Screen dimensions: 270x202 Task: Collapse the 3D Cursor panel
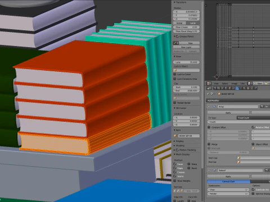pos(174,108)
